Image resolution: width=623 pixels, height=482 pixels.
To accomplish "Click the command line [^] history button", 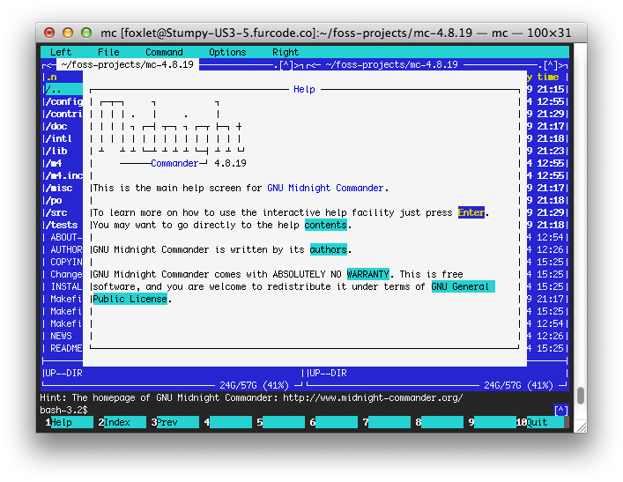I will [x=561, y=410].
